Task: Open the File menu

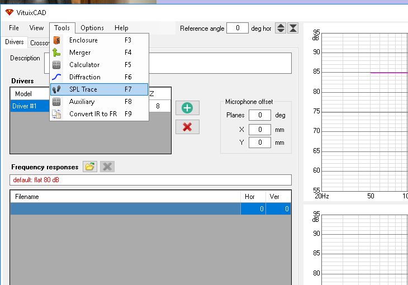Action: tap(14, 28)
